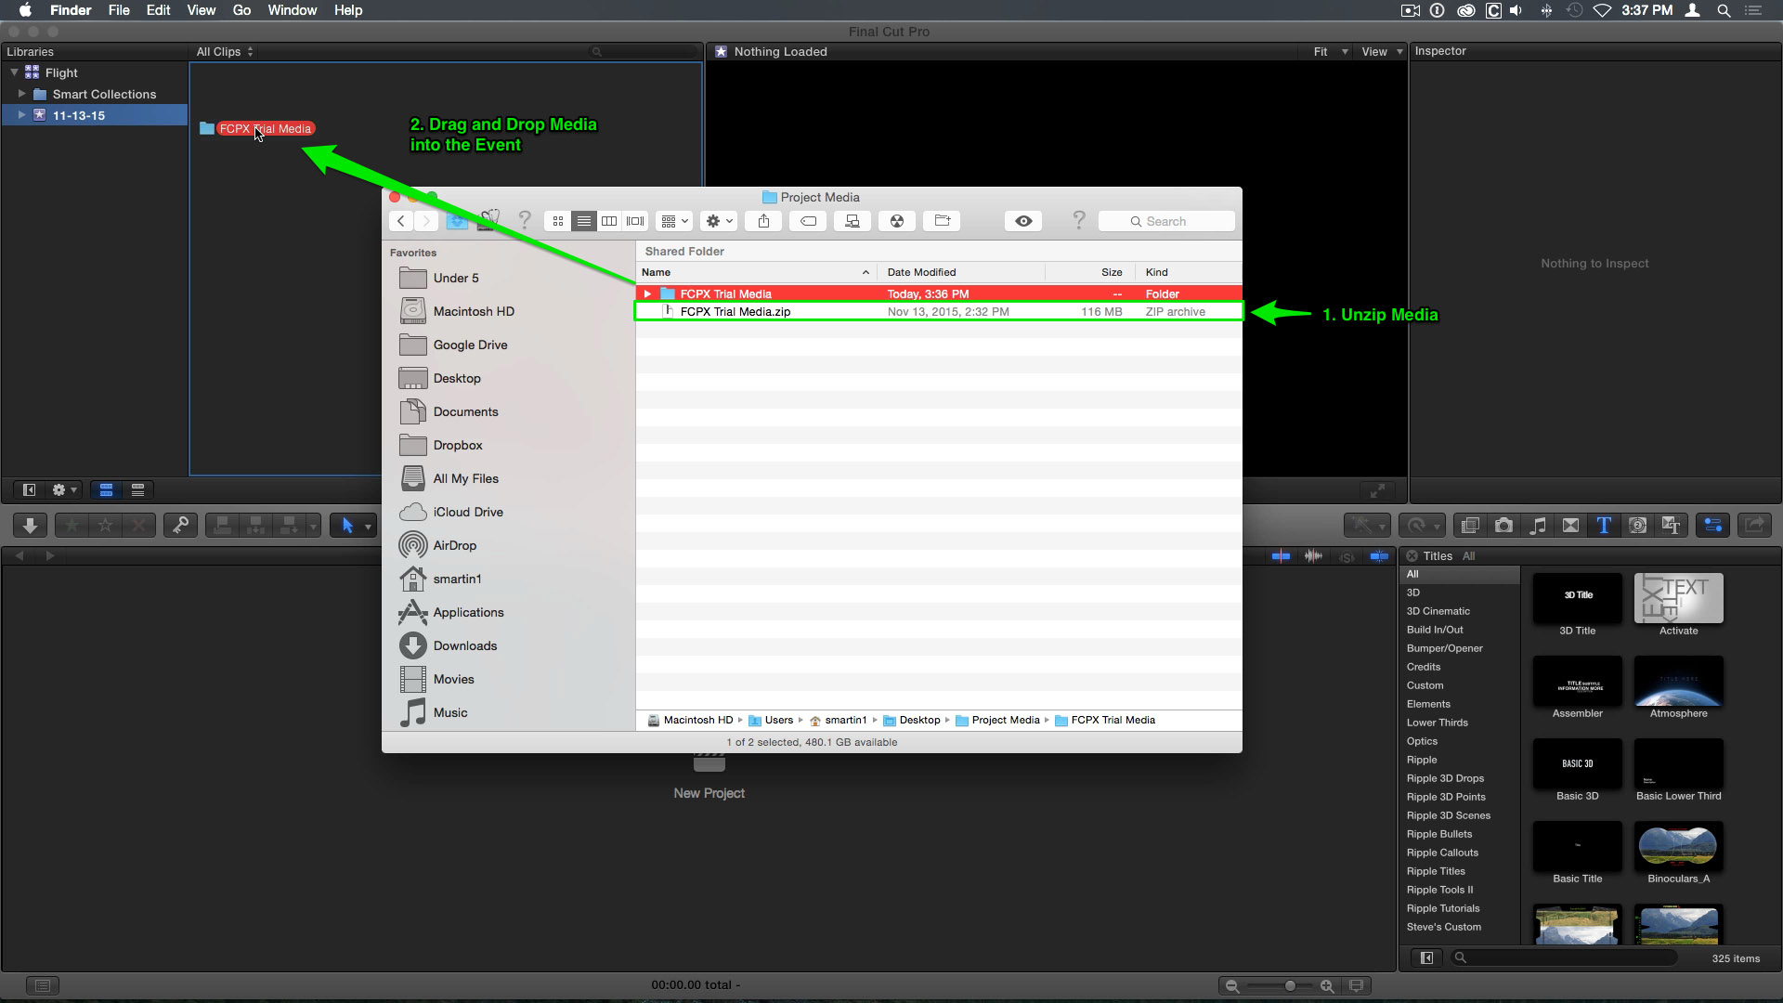Open the Music and Sound browser

tap(1538, 526)
